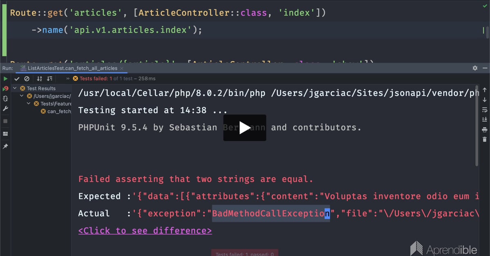Select the Tests\Feature suite row

click(x=41, y=104)
